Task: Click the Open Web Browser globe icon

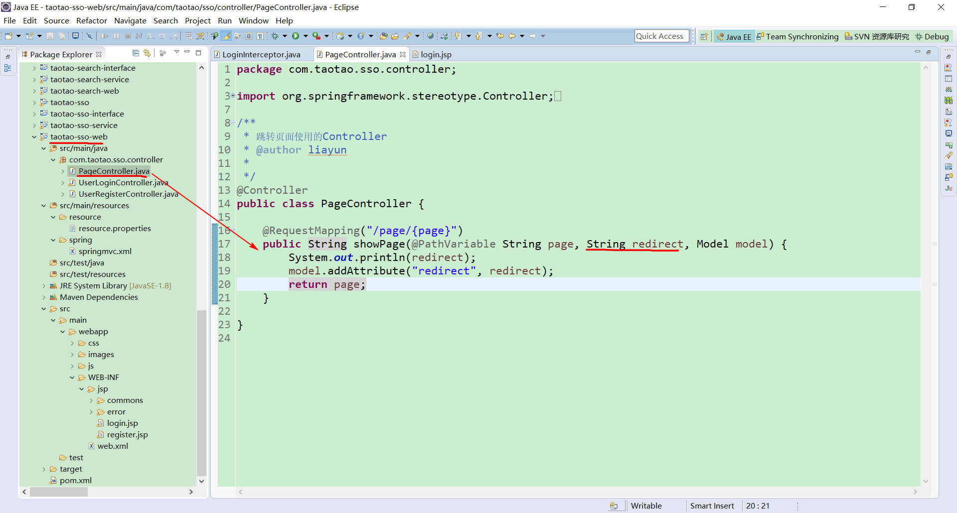Action: [430, 36]
